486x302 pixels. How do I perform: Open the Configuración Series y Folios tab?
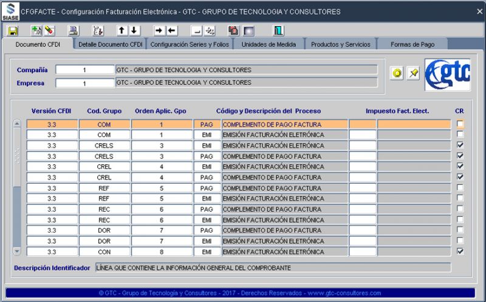[x=189, y=44]
